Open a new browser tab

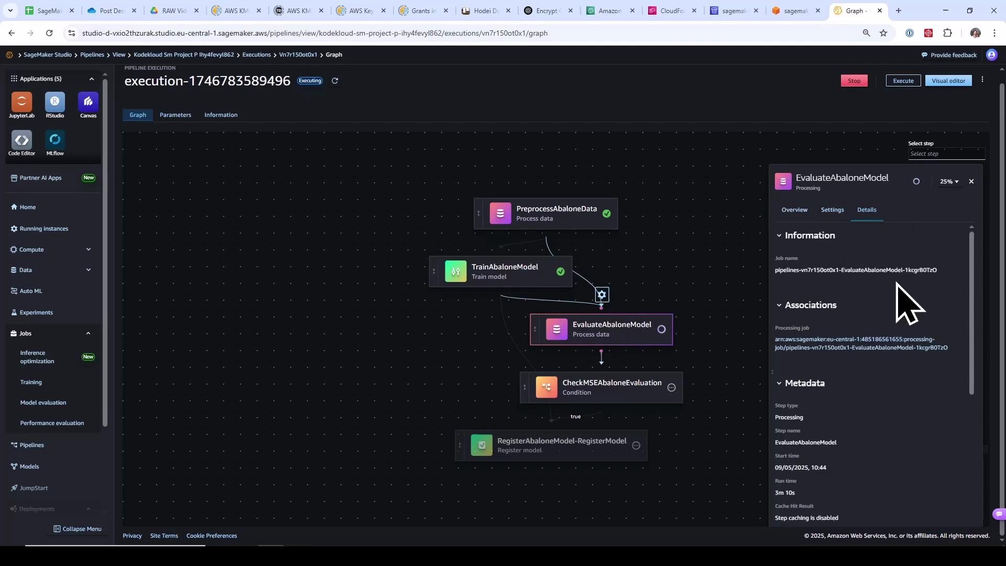coord(899,10)
